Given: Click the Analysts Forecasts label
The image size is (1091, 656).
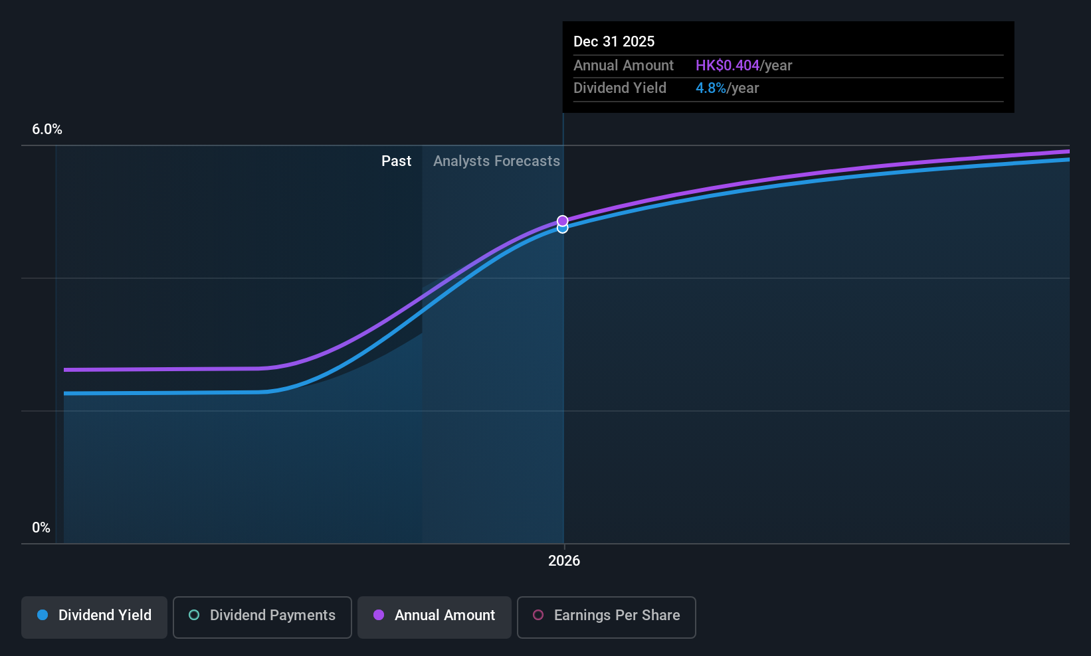Looking at the screenshot, I should [x=496, y=161].
